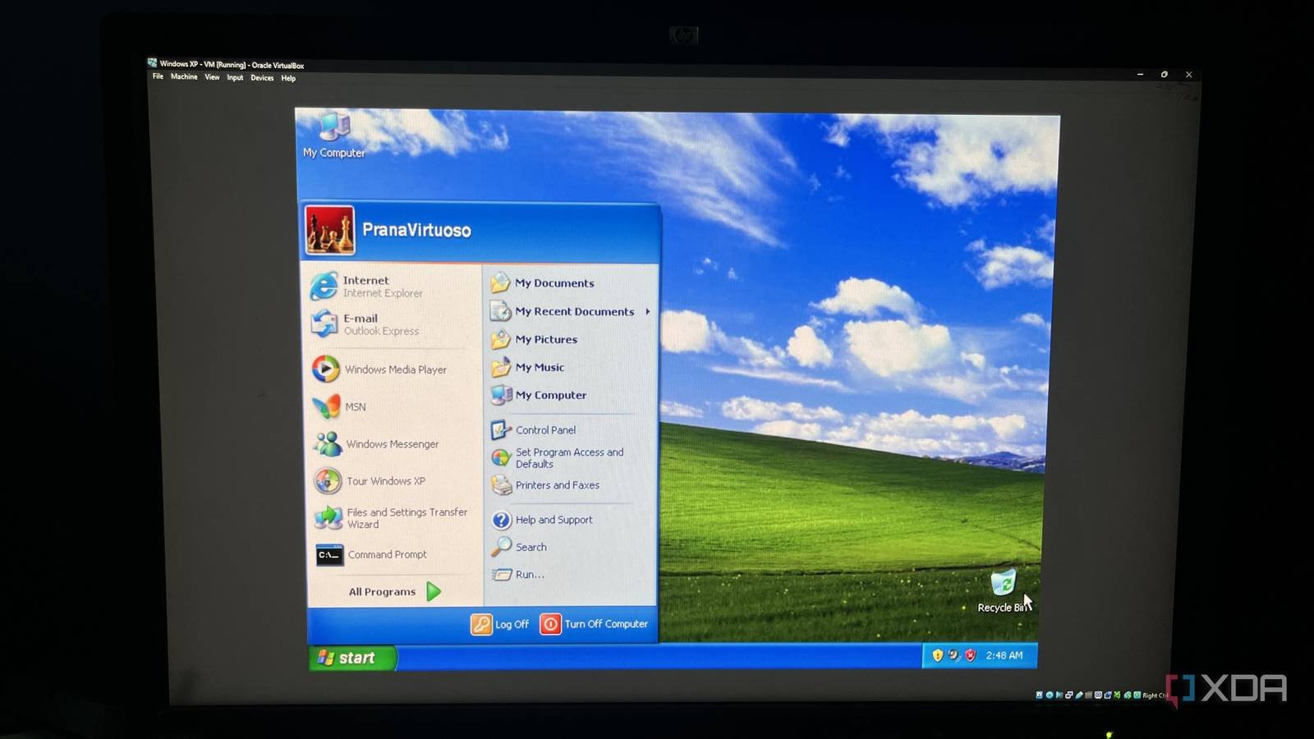Screen dimensions: 1314x739
Task: Expand My Recent Documents submenu
Action: coord(575,311)
